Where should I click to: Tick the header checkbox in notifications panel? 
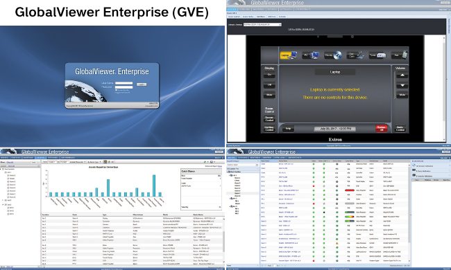pyautogui.click(x=414, y=180)
